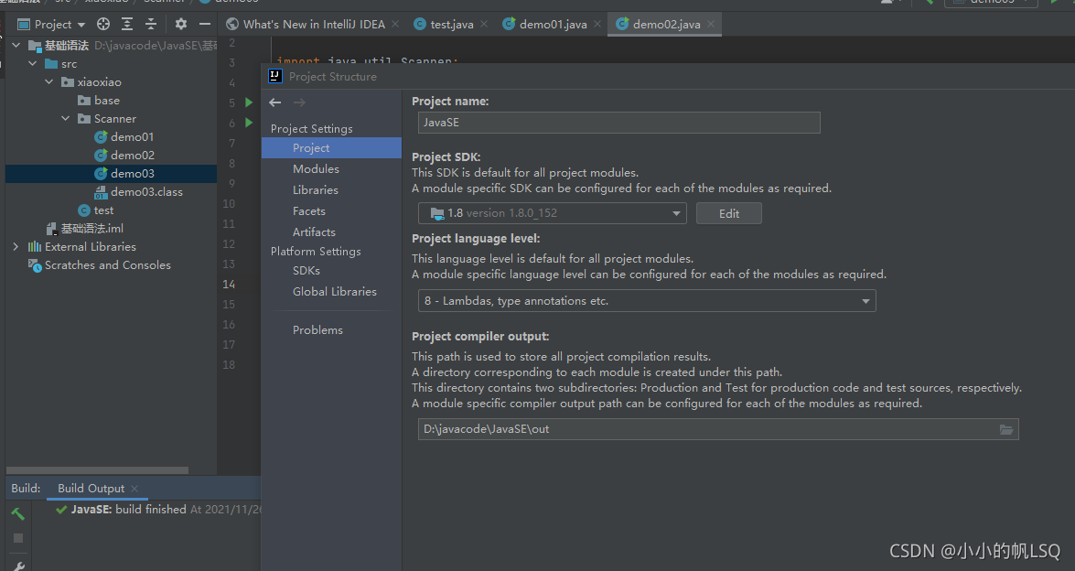Go back with the arrow in Project Structure

click(274, 102)
